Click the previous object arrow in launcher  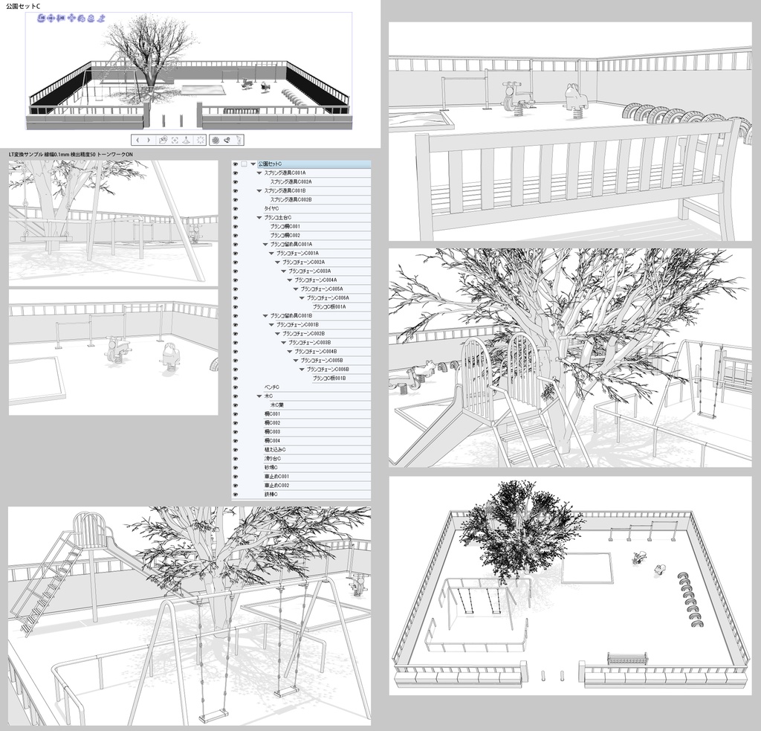(137, 140)
